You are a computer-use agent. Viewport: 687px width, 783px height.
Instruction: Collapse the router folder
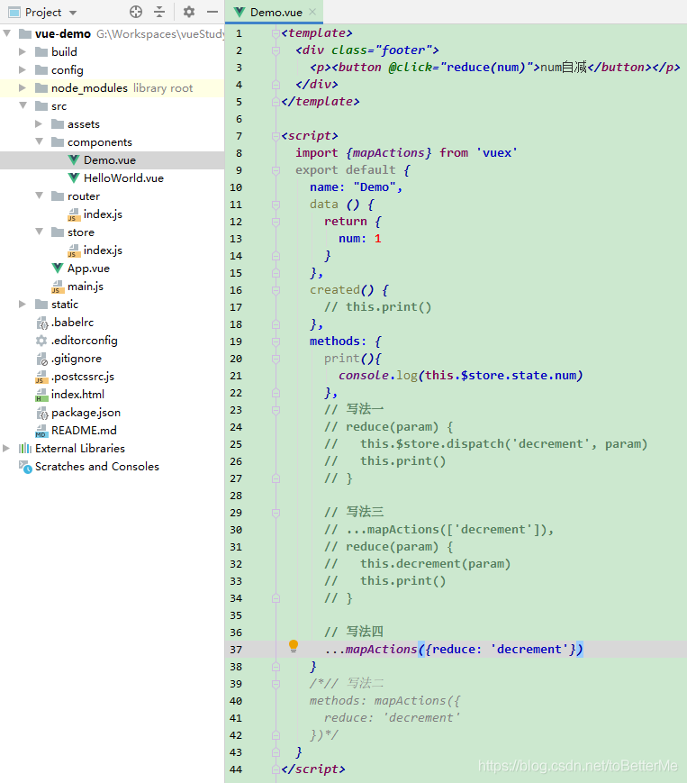coord(40,196)
